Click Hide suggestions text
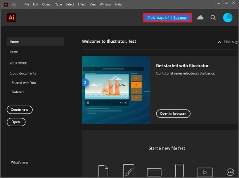This screenshot has width=239, height=178. pyautogui.click(x=231, y=42)
